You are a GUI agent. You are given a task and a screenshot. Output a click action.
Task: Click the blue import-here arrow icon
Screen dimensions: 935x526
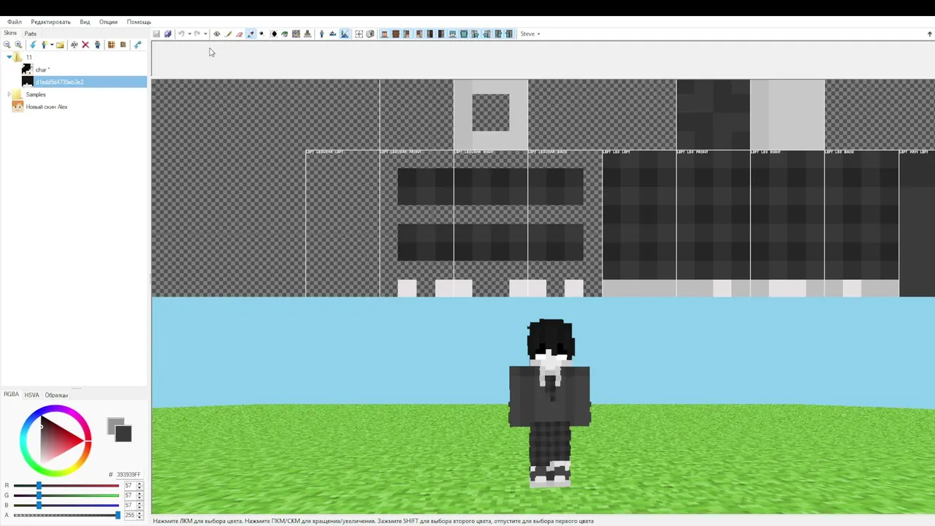(x=33, y=45)
